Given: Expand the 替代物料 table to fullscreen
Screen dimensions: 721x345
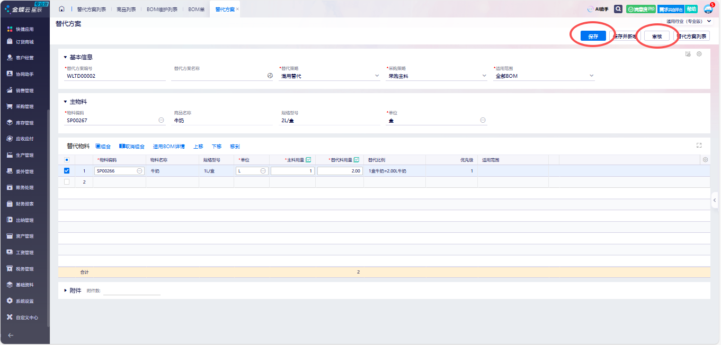Looking at the screenshot, I should tap(699, 146).
